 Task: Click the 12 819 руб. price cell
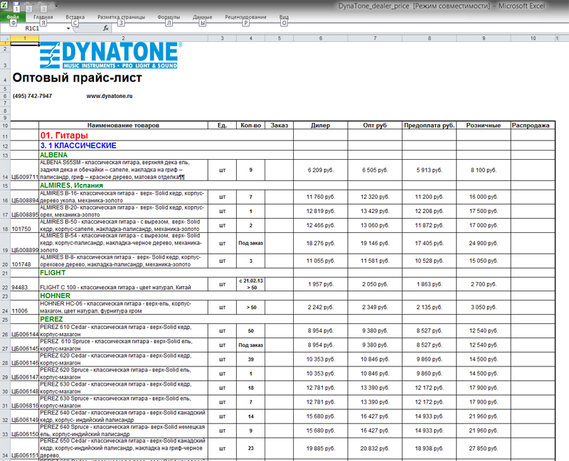[x=321, y=211]
